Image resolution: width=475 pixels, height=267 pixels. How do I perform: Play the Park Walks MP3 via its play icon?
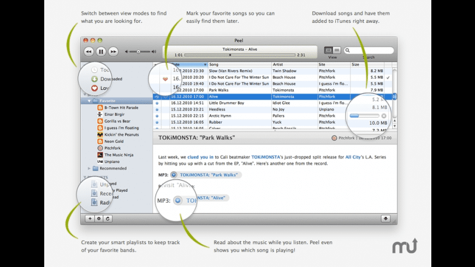174,175
